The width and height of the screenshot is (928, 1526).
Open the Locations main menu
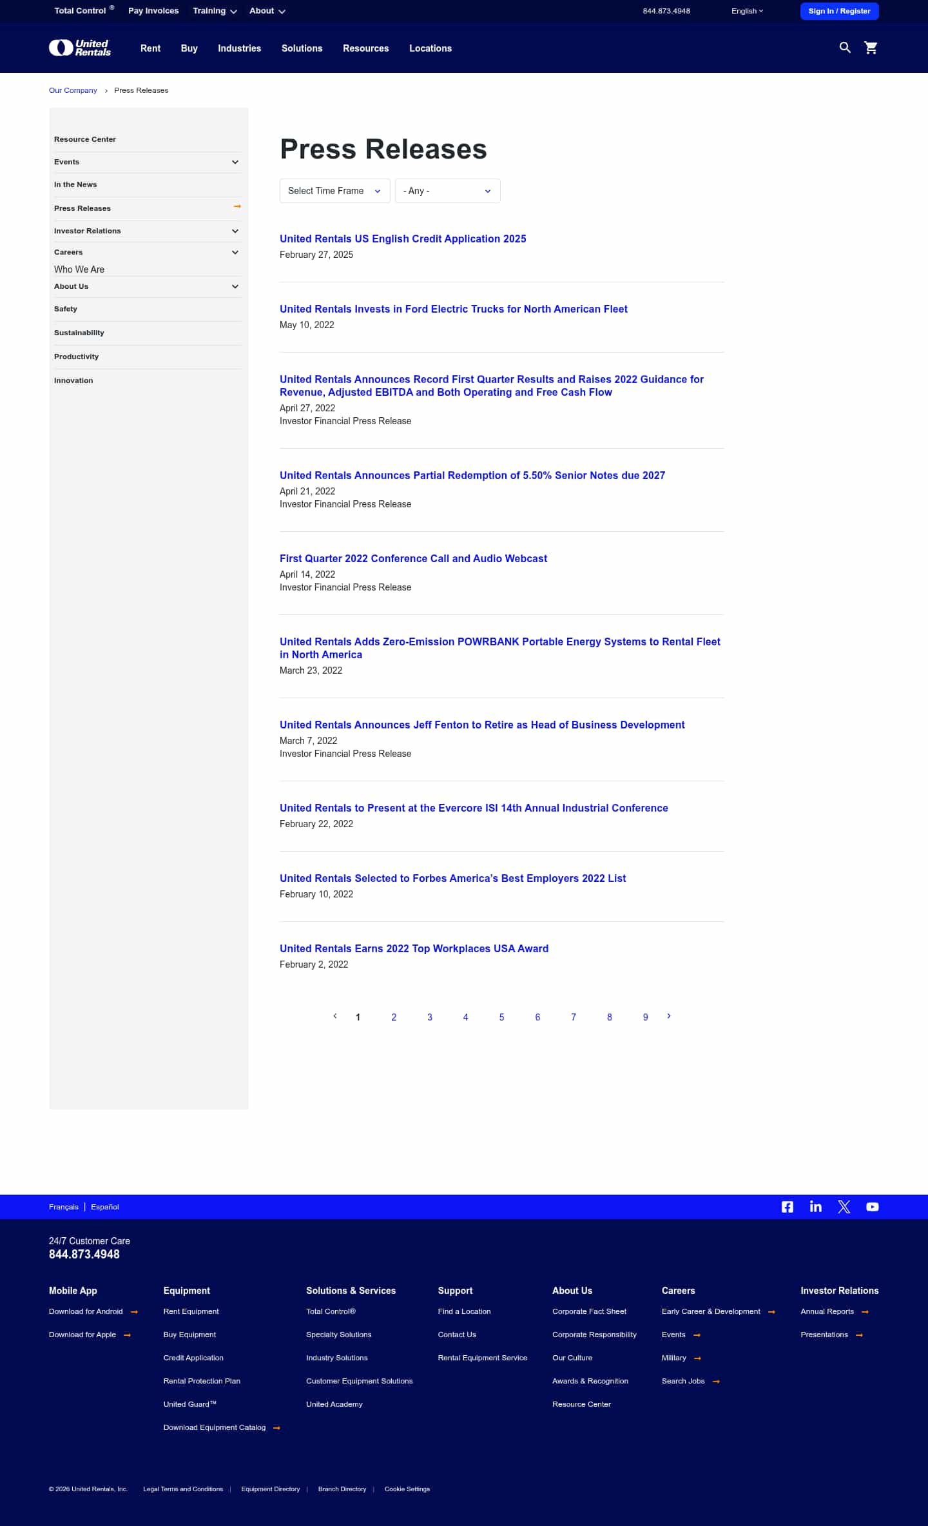430,48
